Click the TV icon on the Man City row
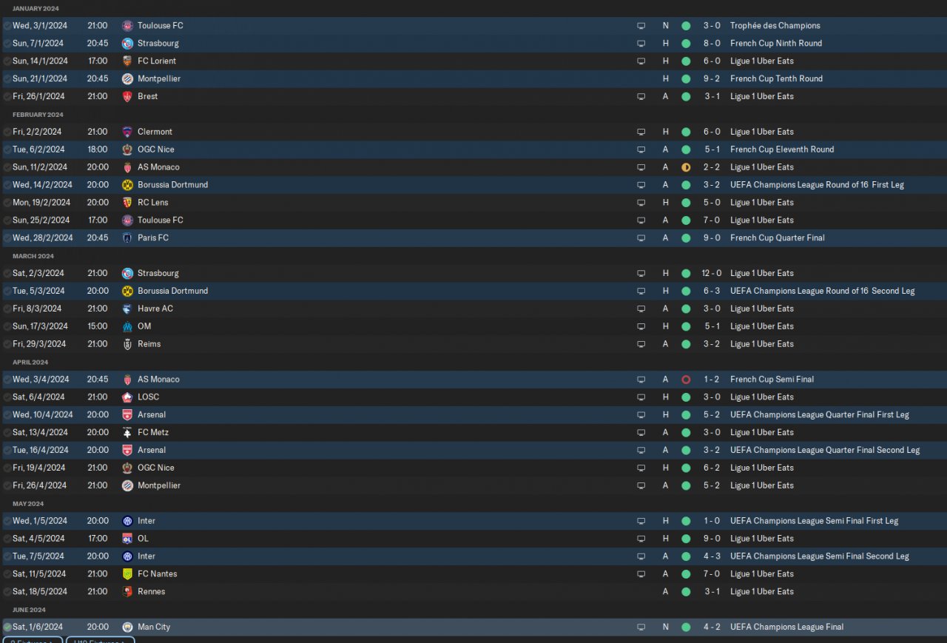This screenshot has height=643, width=947. (641, 627)
